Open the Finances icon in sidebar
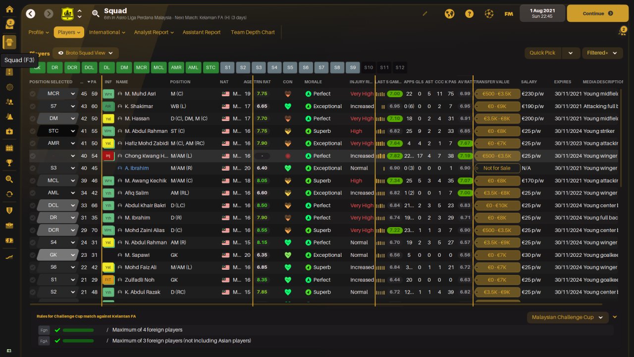Image resolution: width=634 pixels, height=357 pixels. (9, 240)
